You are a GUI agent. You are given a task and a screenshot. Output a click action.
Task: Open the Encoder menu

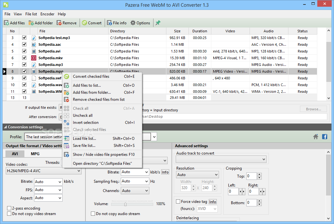[47, 14]
